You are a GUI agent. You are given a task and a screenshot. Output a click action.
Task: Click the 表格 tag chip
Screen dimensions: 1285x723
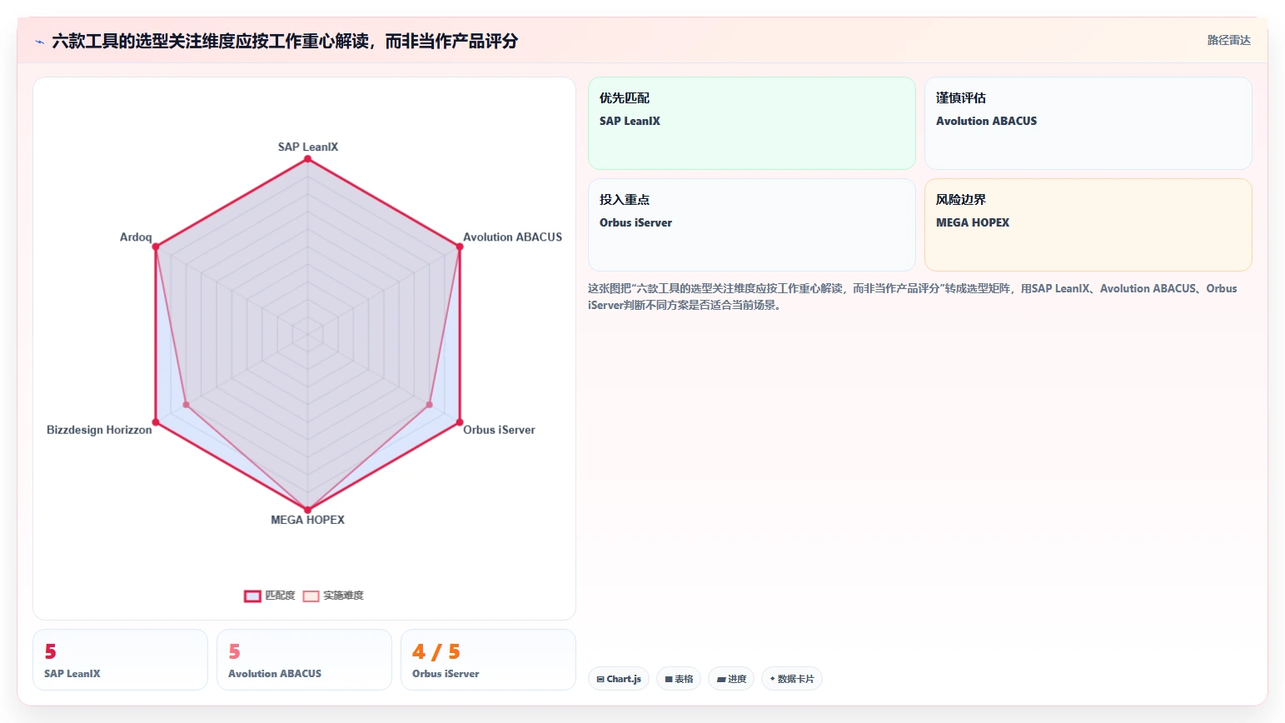pos(679,679)
